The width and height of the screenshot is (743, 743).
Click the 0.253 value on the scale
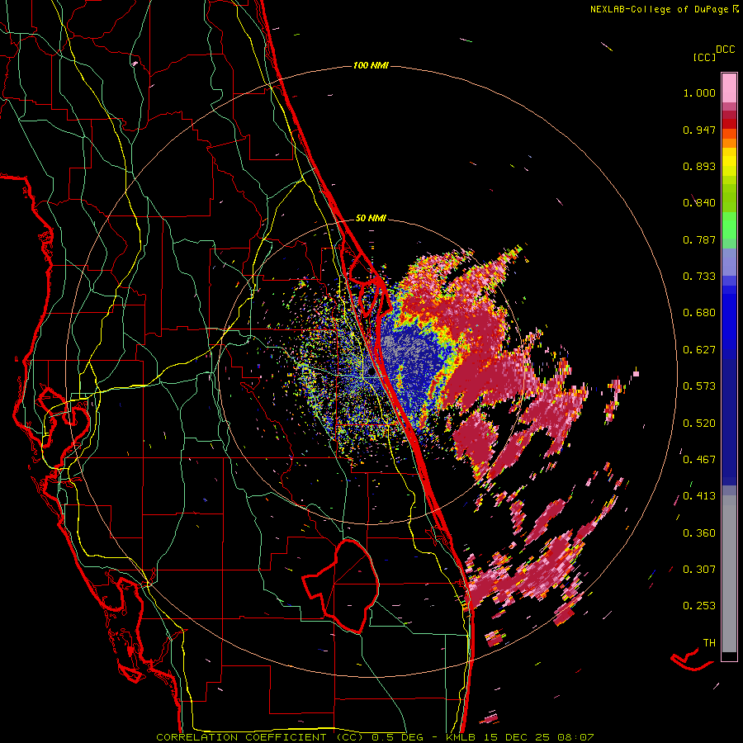click(x=699, y=606)
